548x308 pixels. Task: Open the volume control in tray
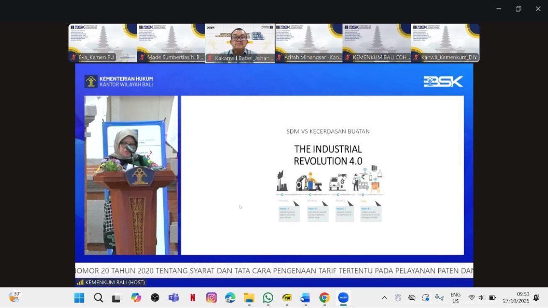[482, 298]
